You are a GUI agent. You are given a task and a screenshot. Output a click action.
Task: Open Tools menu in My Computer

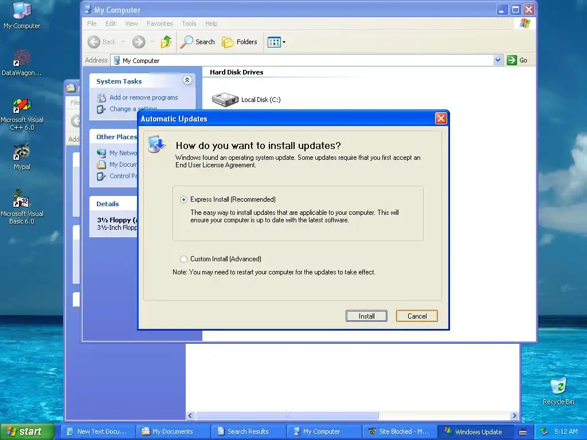point(189,23)
